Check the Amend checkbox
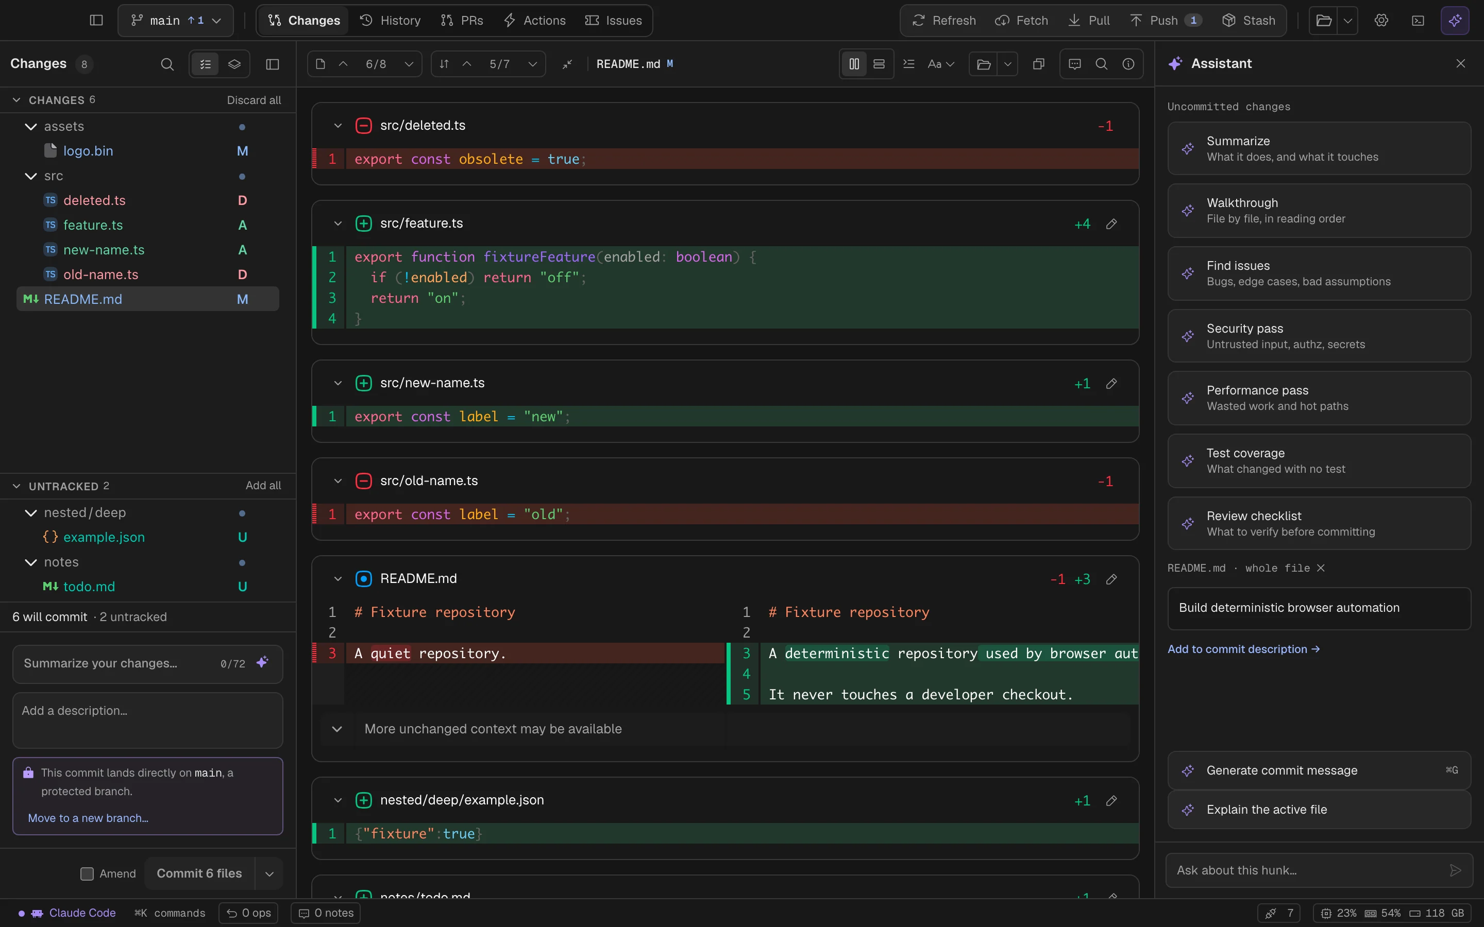Image resolution: width=1484 pixels, height=927 pixels. click(87, 873)
